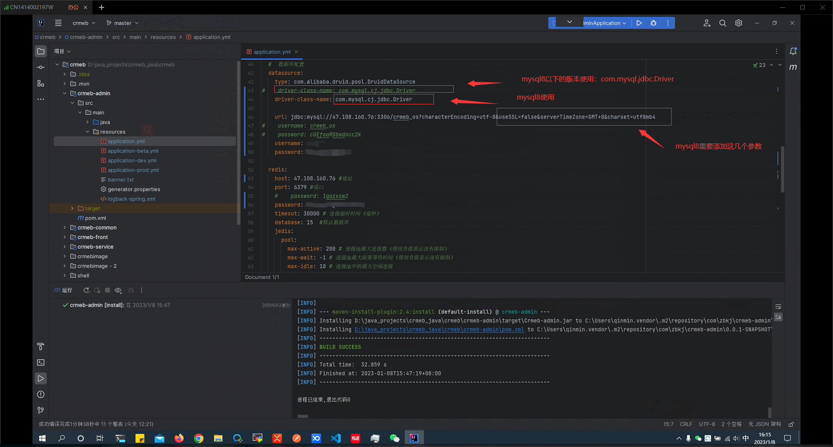Open the Notifications bell
Image resolution: width=833 pixels, height=447 pixels.
coord(793,51)
